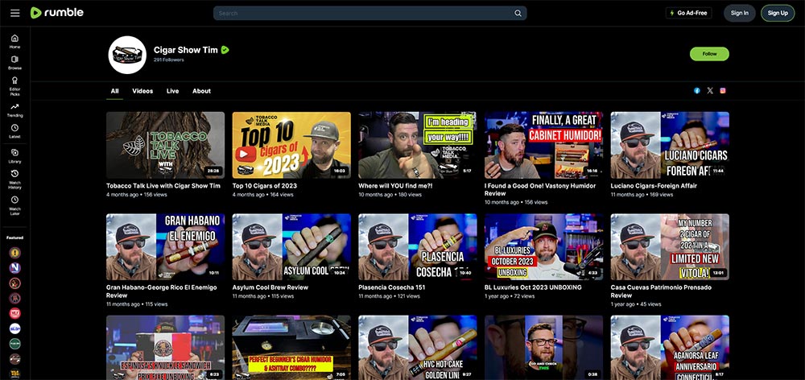Open the Plasencia Cosecha thumbnail

pos(417,246)
